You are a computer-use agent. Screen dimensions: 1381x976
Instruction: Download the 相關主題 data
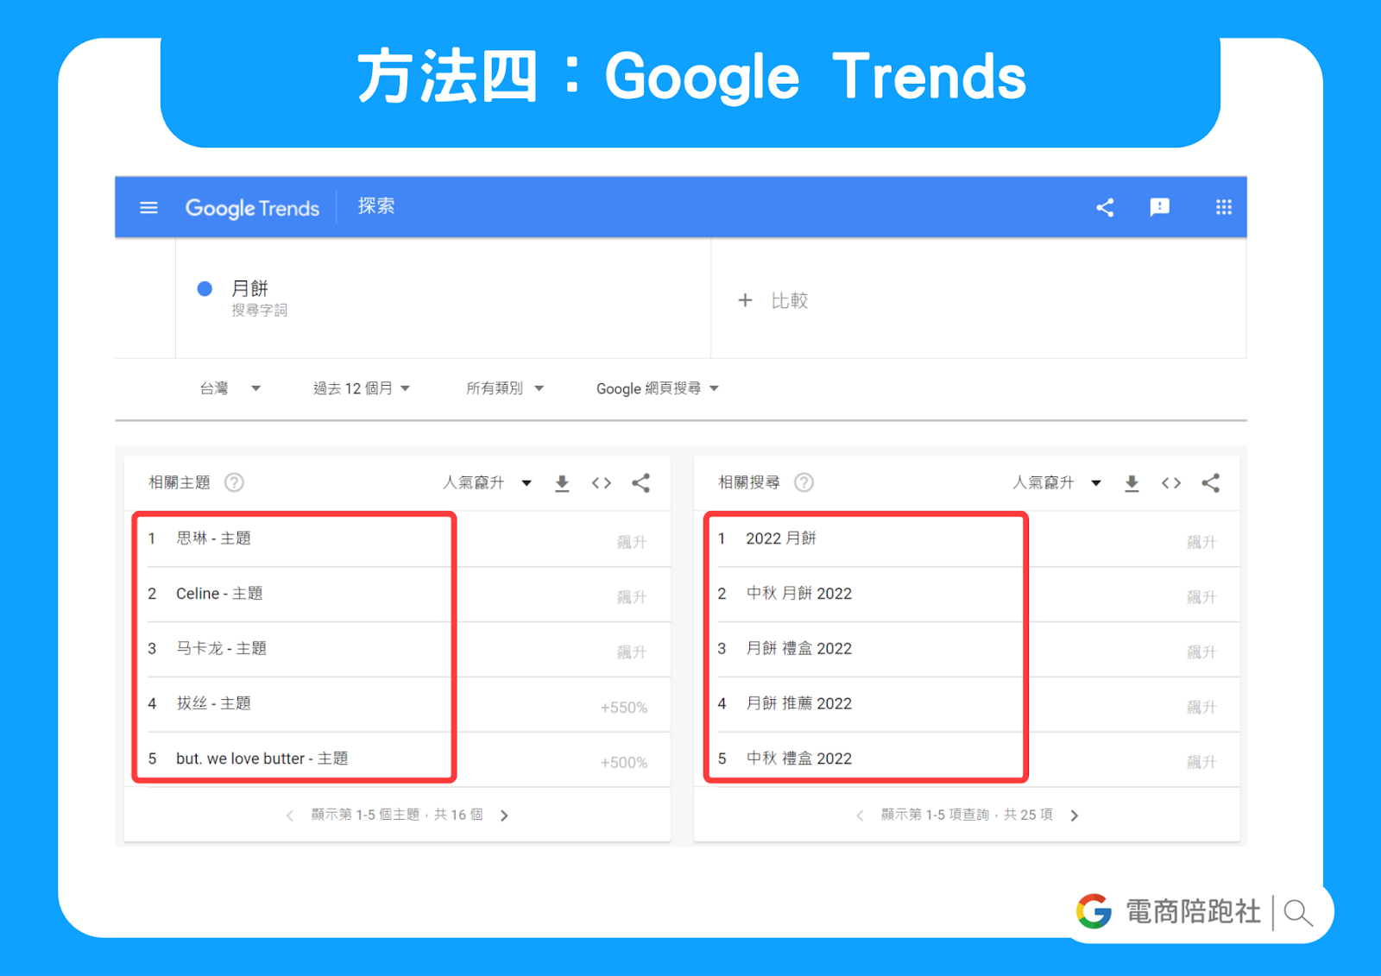pos(562,483)
